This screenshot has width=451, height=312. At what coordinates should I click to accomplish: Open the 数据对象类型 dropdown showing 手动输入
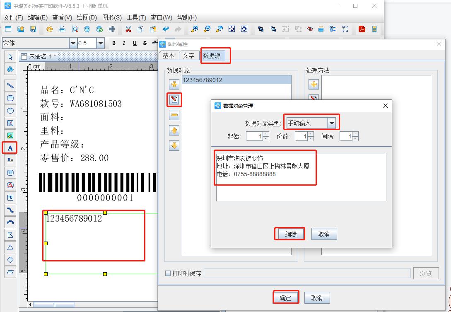click(x=331, y=123)
